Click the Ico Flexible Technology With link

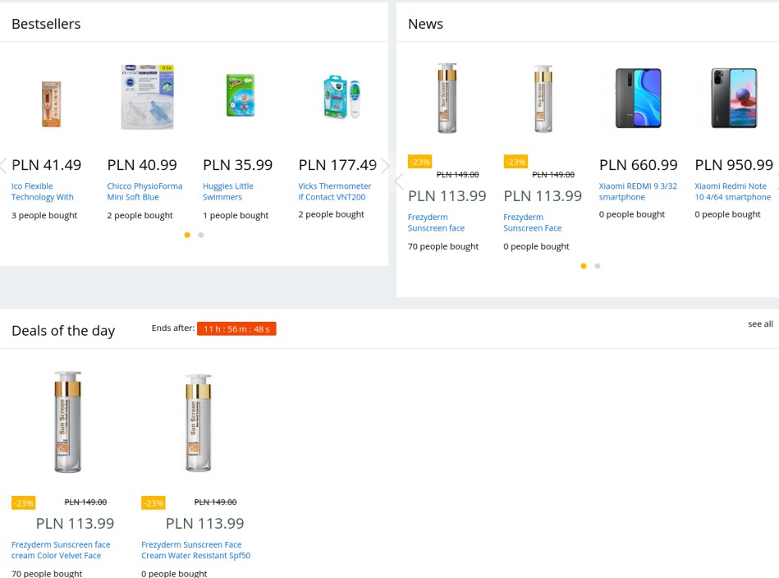click(43, 191)
